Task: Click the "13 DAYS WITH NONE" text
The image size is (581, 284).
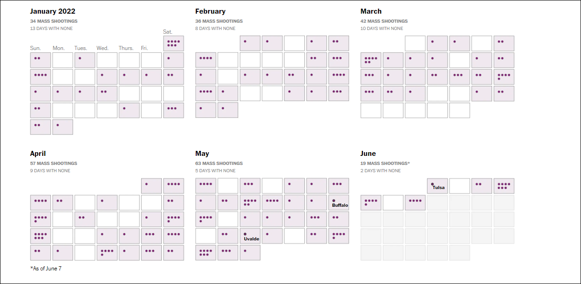Action: pyautogui.click(x=51, y=29)
